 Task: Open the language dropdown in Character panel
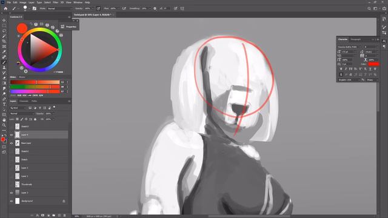click(349, 80)
